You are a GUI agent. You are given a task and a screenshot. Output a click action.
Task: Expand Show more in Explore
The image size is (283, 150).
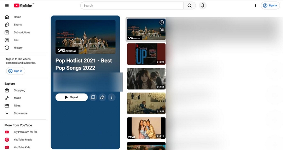tap(21, 113)
